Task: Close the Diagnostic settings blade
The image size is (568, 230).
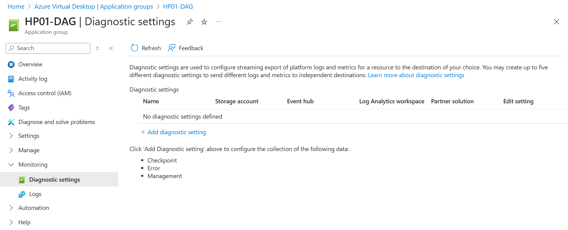Action: (557, 22)
